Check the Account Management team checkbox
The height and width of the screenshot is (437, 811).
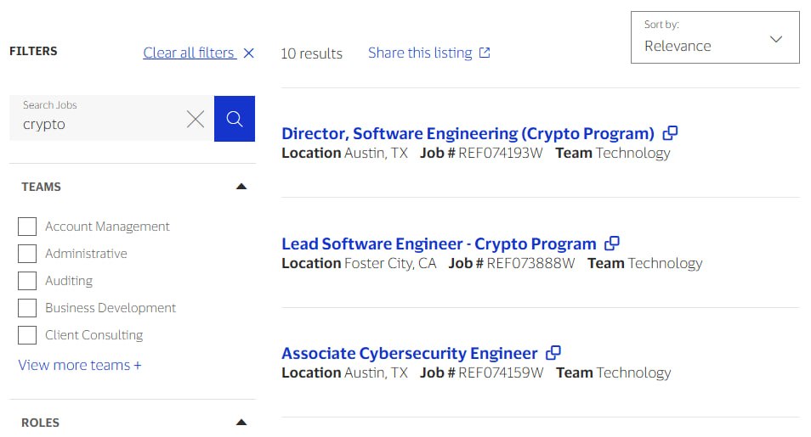[x=27, y=227]
